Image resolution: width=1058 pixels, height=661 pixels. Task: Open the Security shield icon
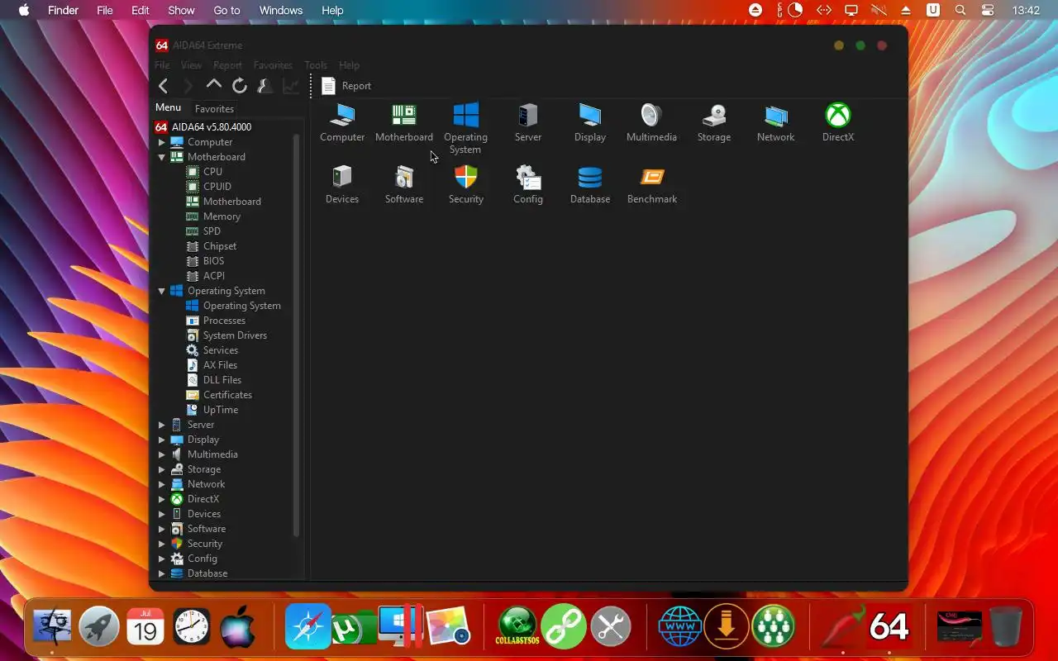(x=466, y=177)
